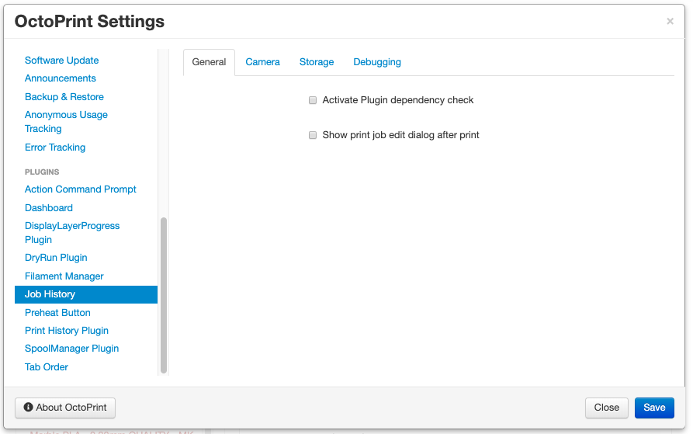Toggle Show print job edit dialog checkbox
Screen dimensions: 693x434
coord(313,135)
